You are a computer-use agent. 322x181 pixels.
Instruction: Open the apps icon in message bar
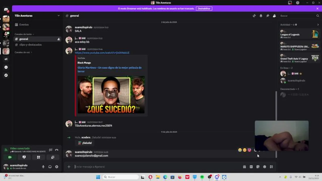(271, 167)
